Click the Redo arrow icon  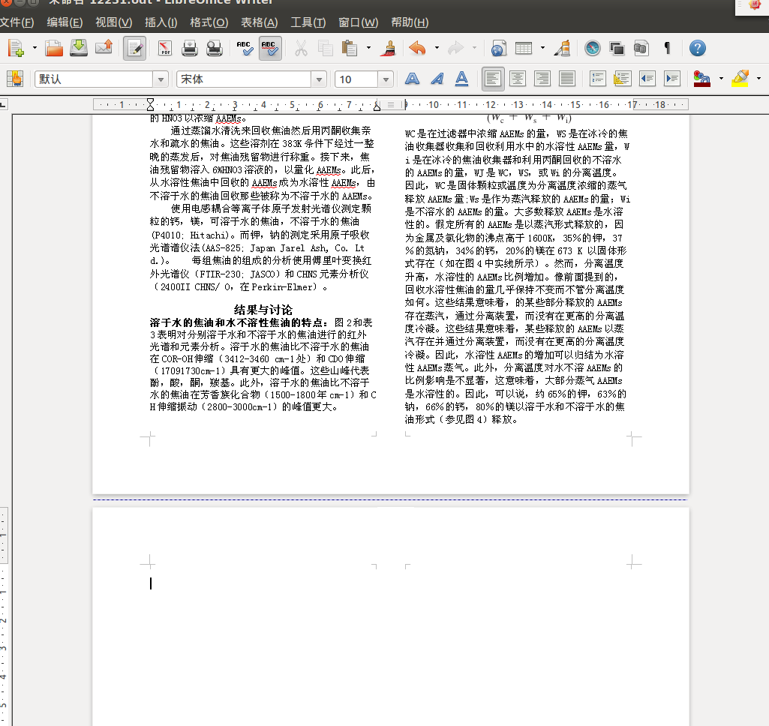tap(455, 48)
